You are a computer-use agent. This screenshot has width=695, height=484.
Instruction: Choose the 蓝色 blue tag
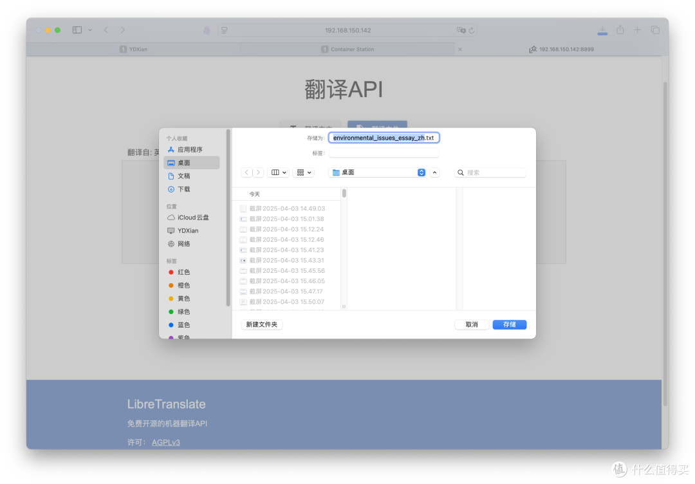192,325
